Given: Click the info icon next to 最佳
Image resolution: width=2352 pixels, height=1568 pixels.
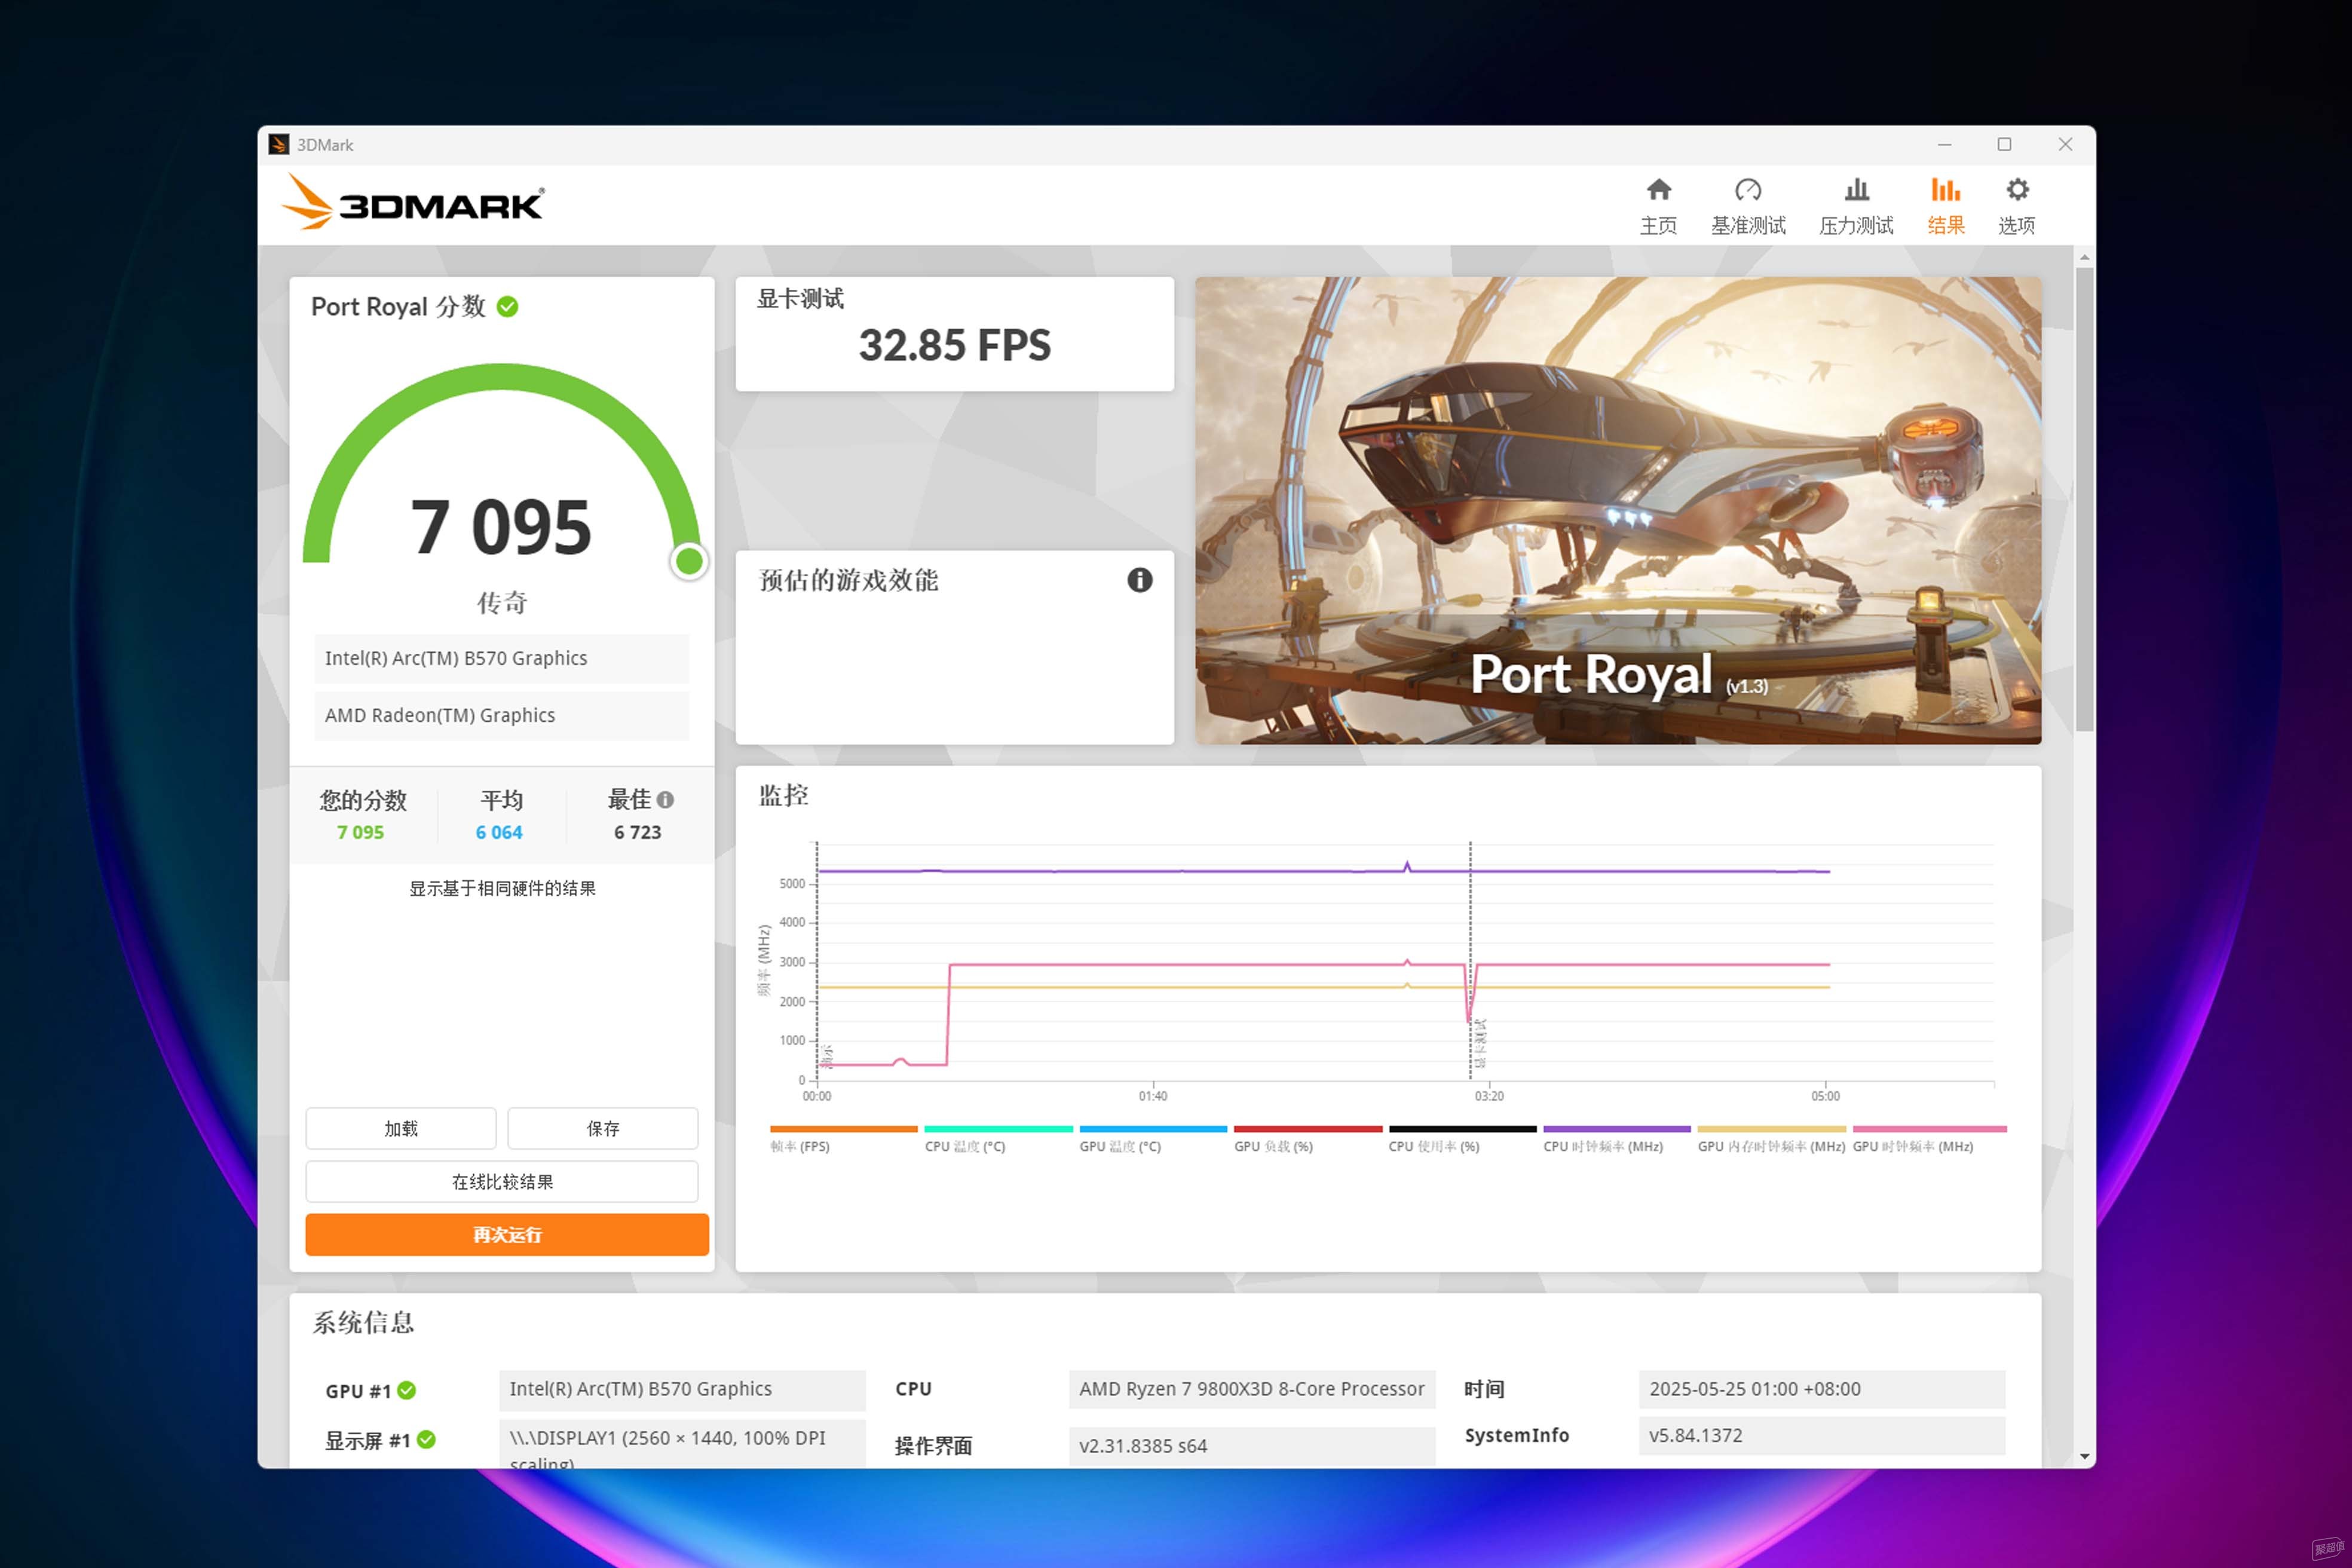Looking at the screenshot, I should (x=665, y=800).
